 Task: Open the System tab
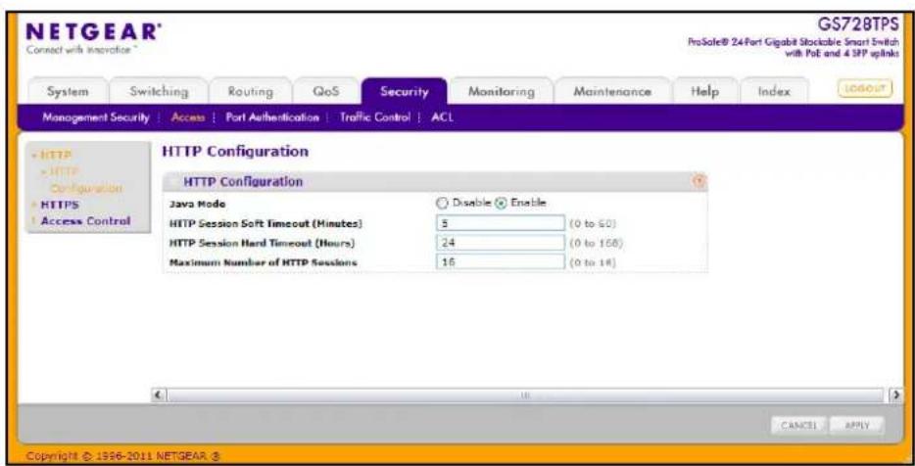68,92
